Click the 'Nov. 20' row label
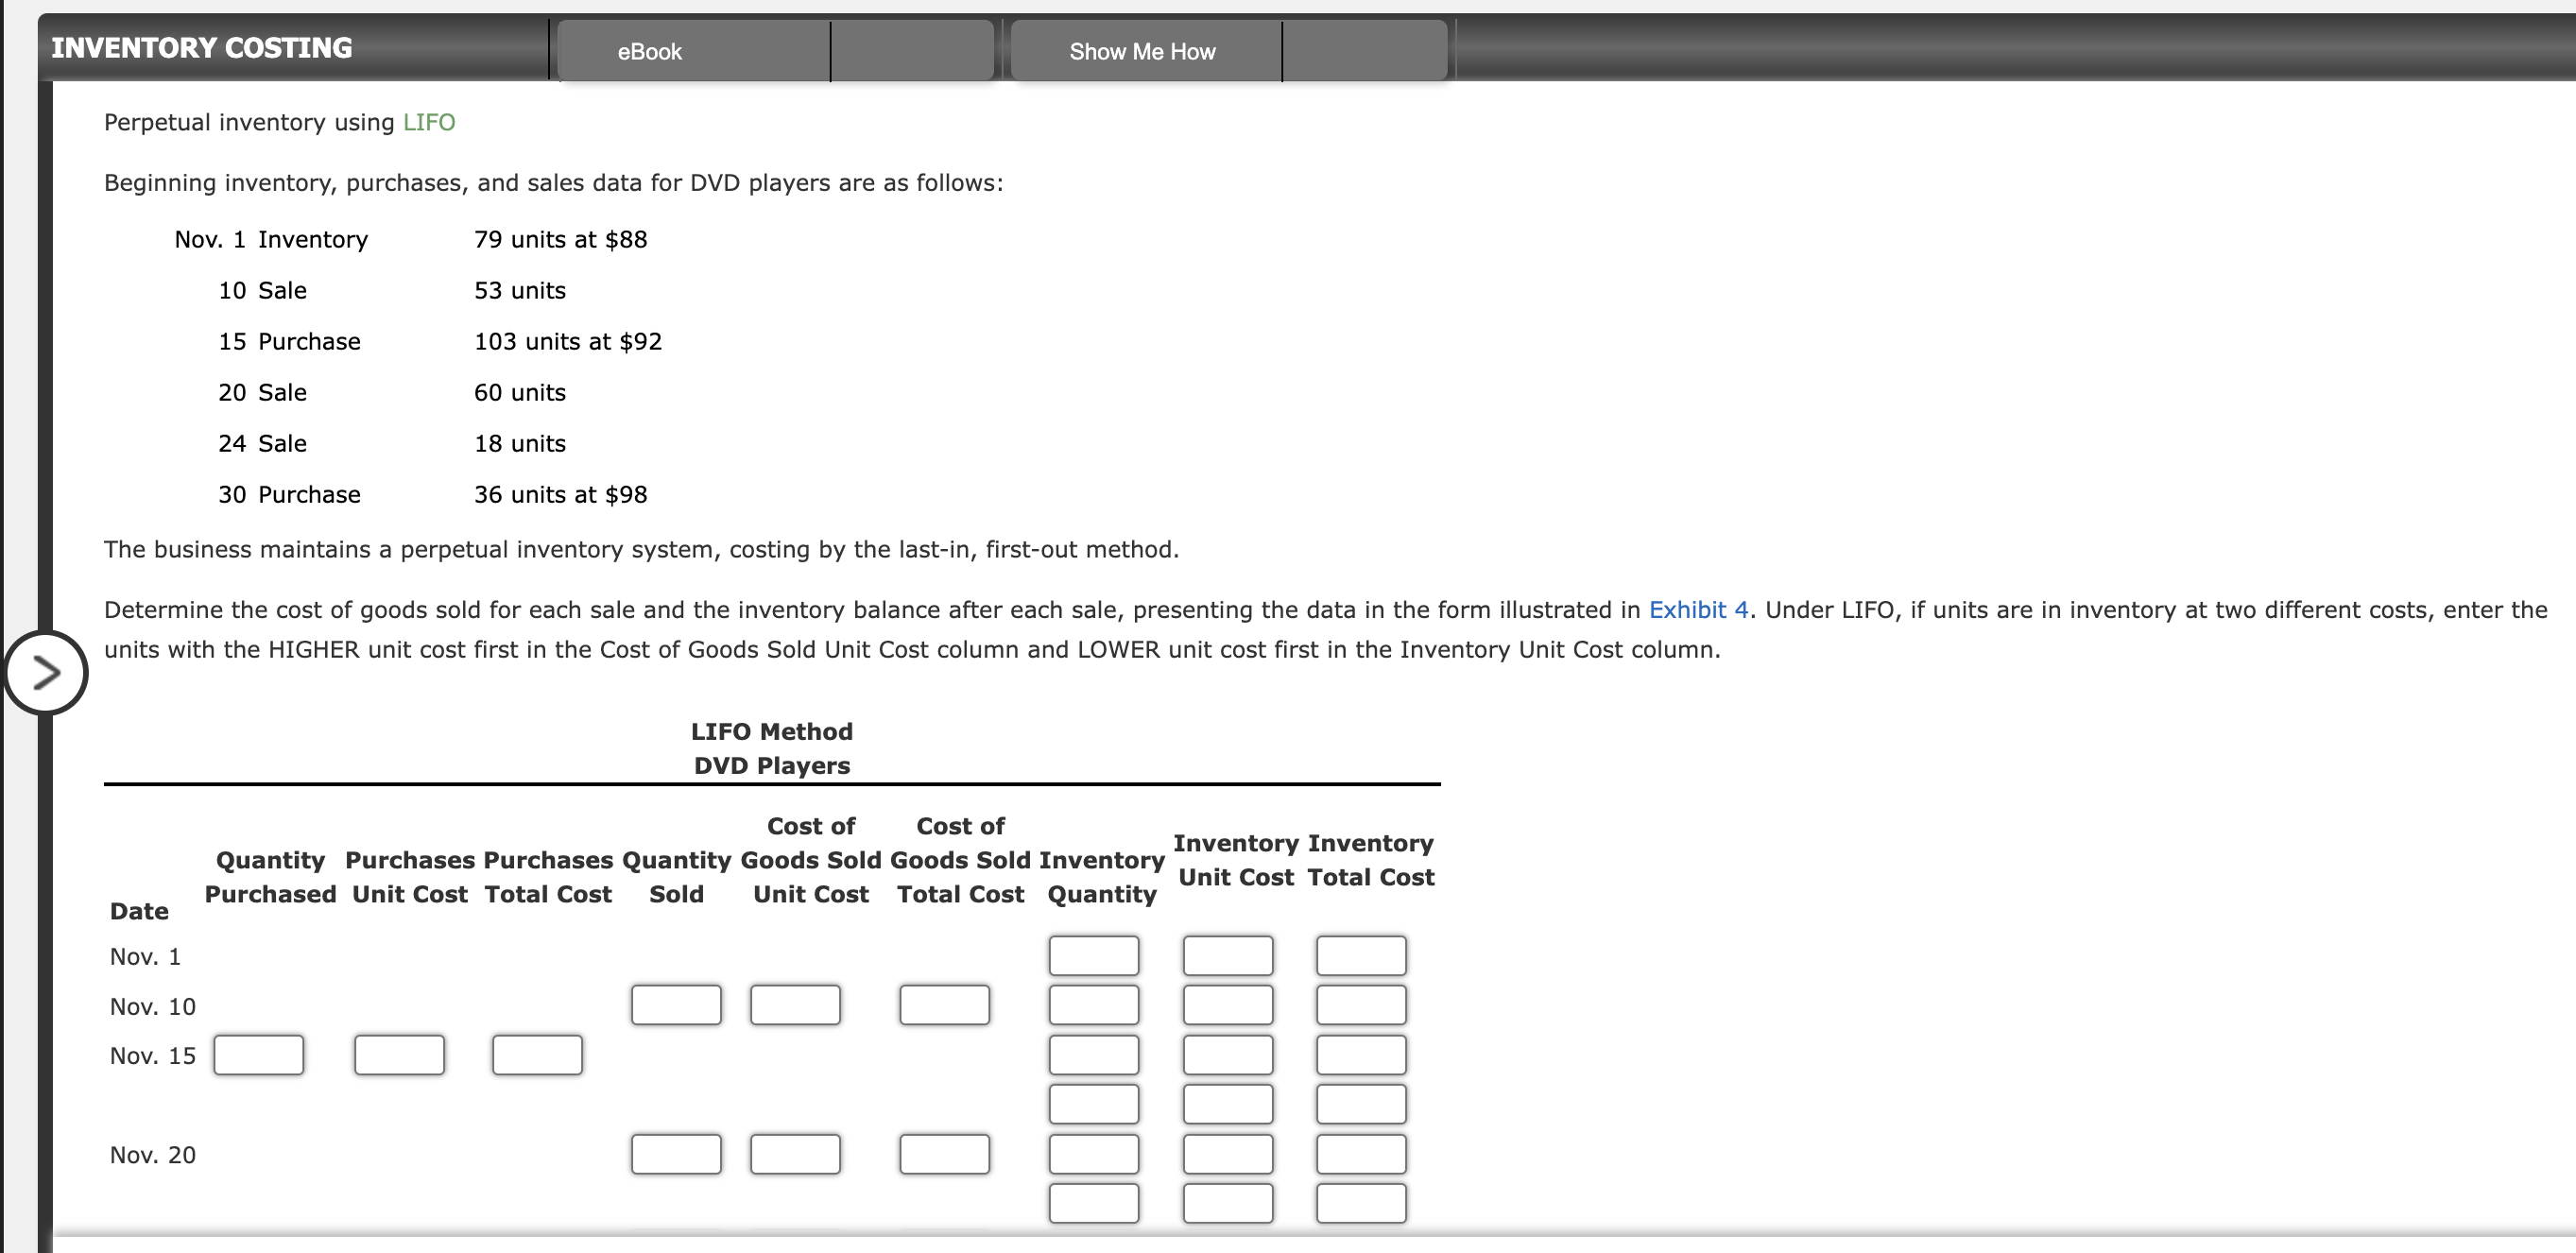Screen dimensions: 2576x1253 (152, 1155)
